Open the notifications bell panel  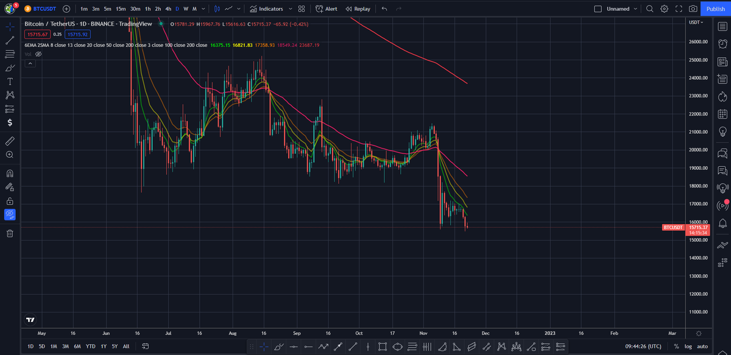click(x=722, y=223)
